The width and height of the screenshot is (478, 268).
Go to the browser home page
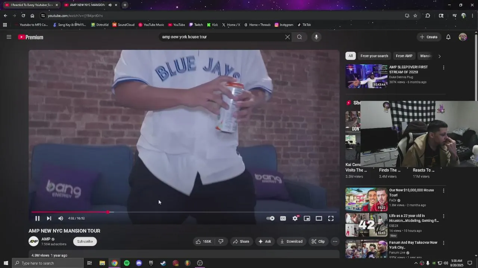click(x=32, y=16)
